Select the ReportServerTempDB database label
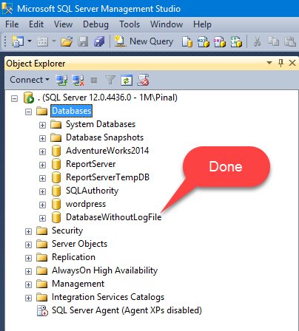Screen dimensions: 299x331 click(107, 177)
